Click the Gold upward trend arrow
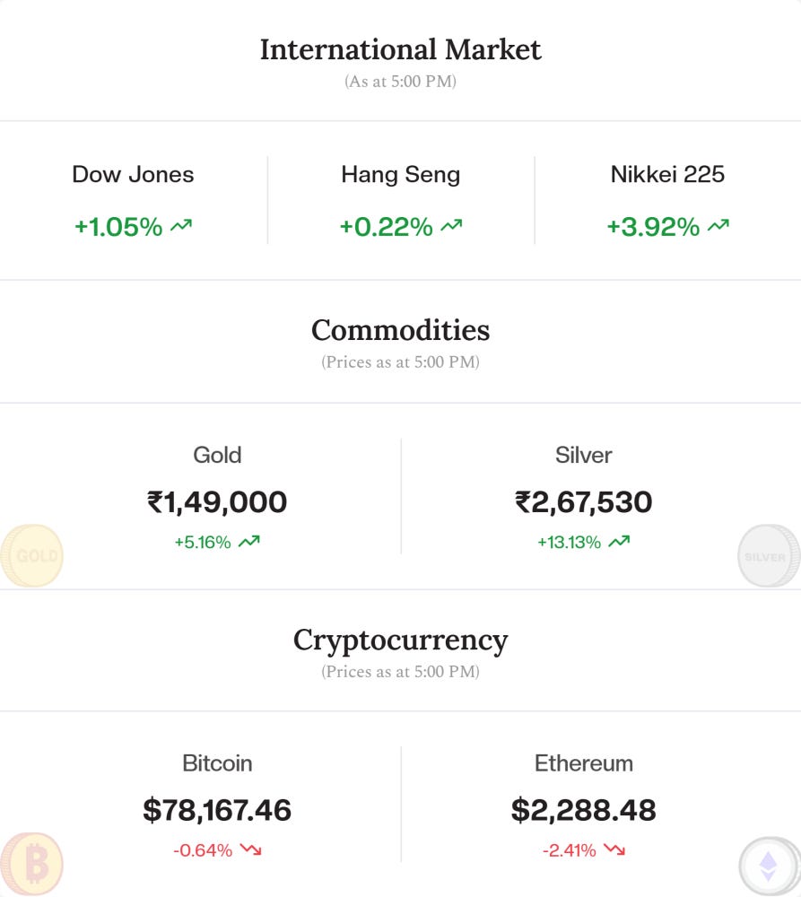 (x=249, y=542)
